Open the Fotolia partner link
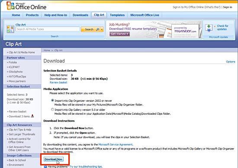 click(x=13, y=62)
